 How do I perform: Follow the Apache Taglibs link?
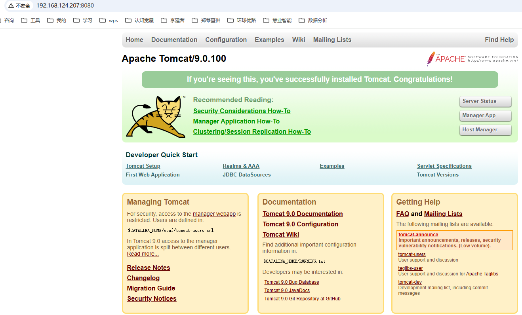pos(482,274)
